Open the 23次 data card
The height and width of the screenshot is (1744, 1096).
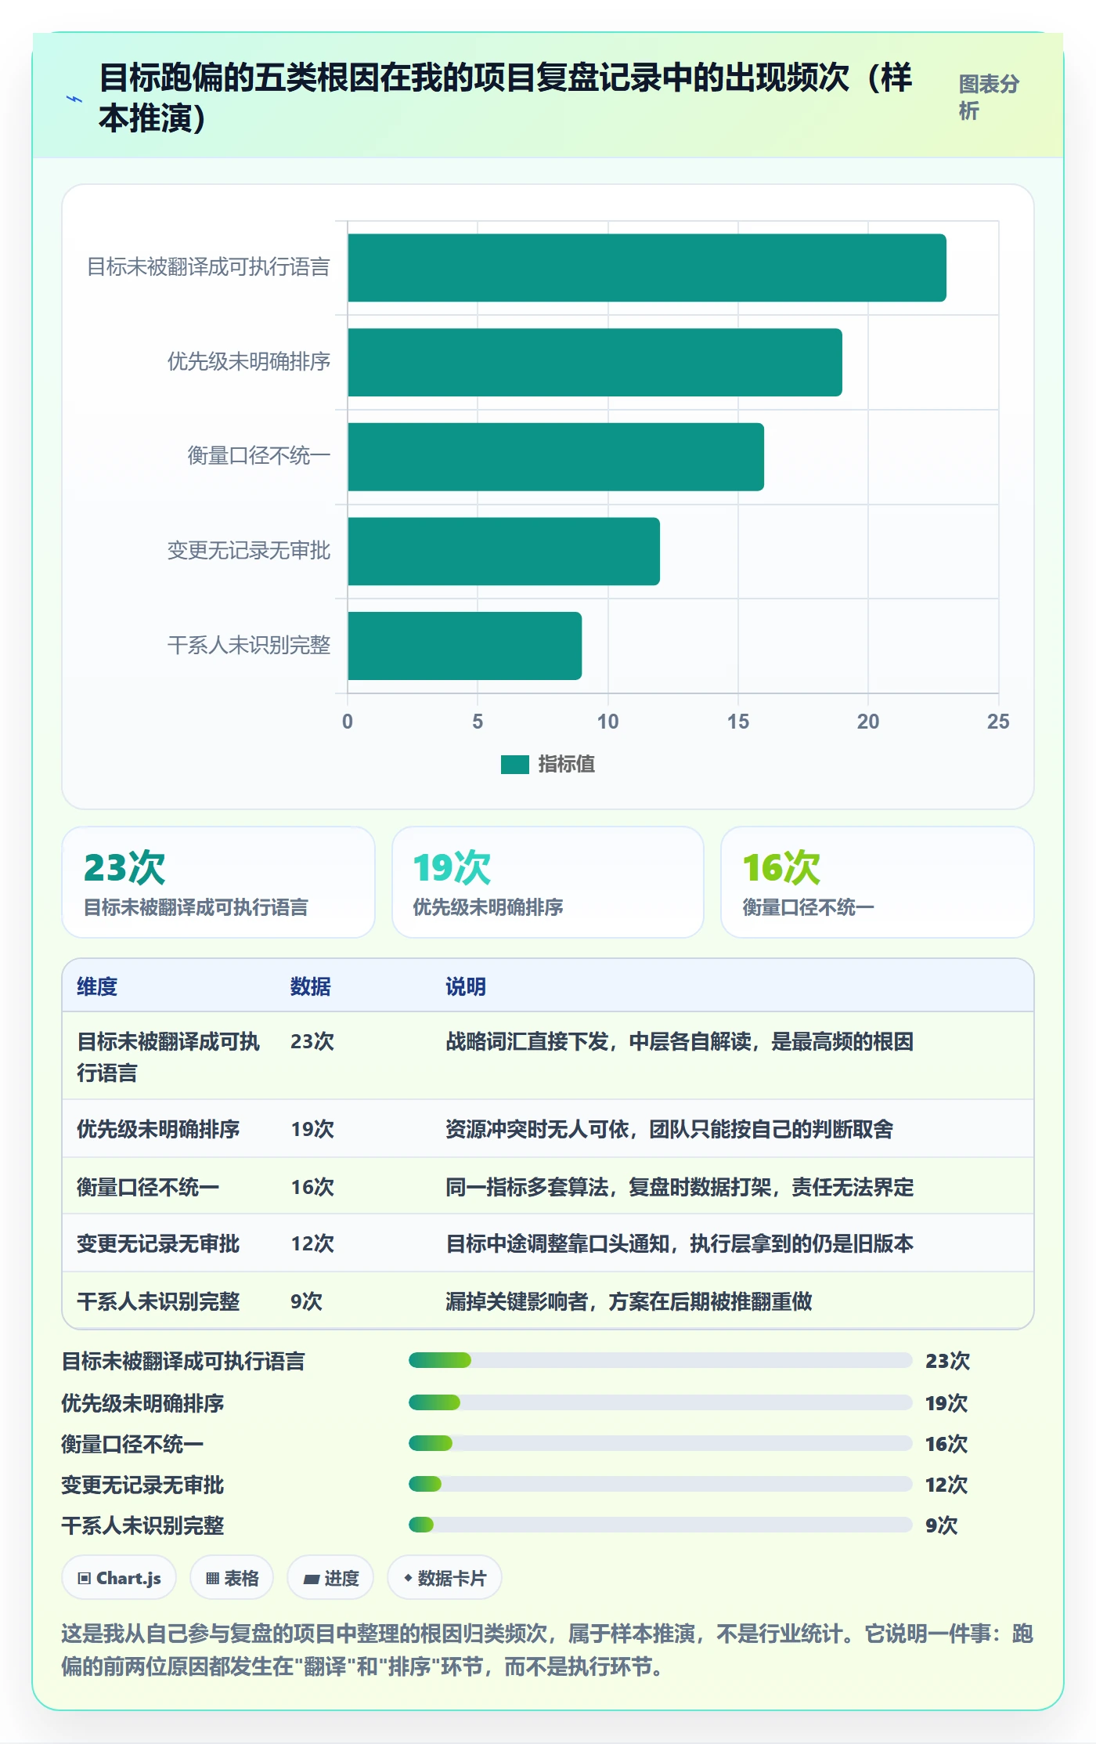(x=218, y=882)
